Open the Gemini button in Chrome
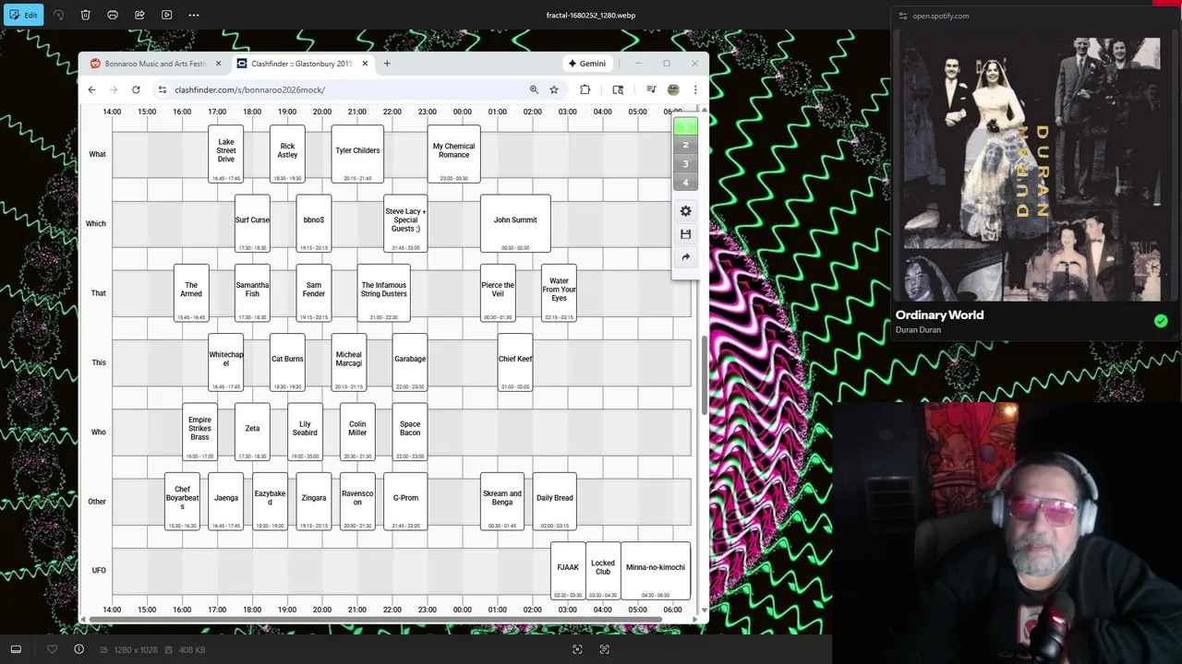 [x=586, y=64]
